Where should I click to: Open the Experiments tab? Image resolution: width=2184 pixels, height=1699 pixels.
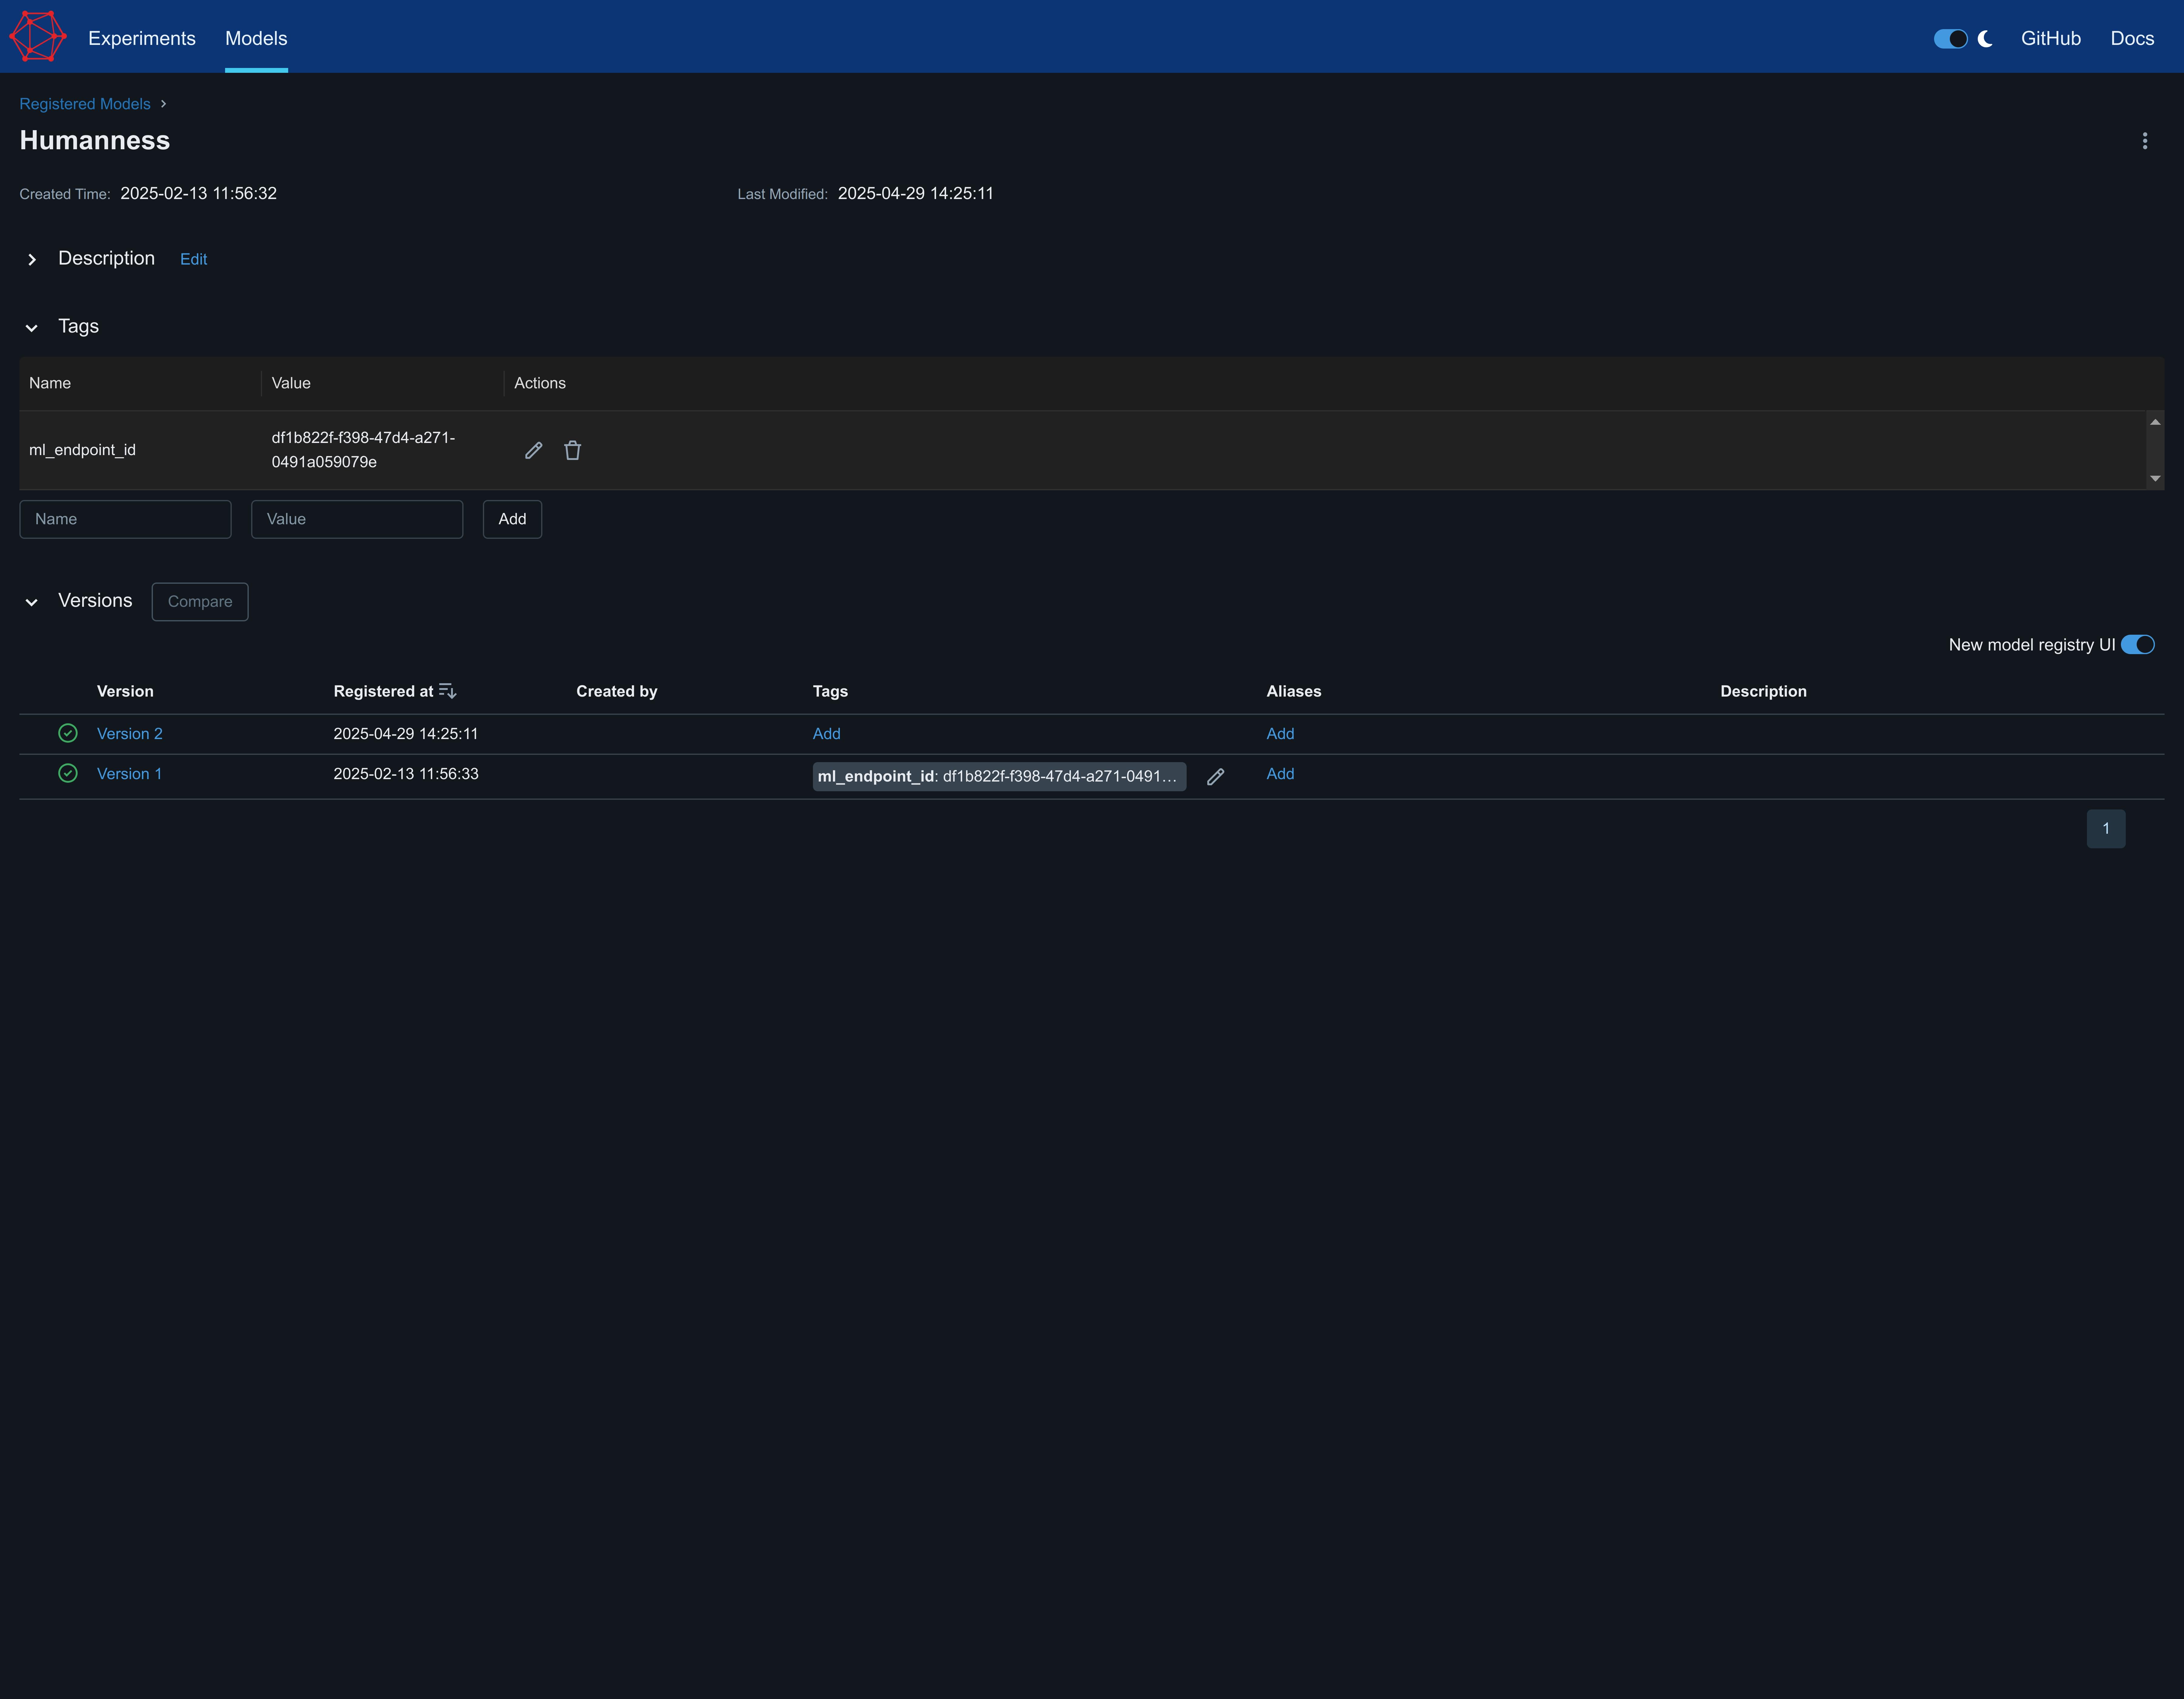click(x=142, y=38)
